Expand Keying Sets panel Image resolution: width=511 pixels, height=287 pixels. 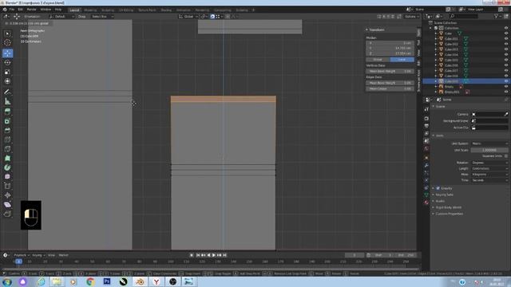tap(444, 195)
